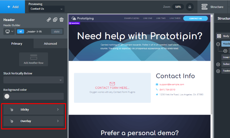The width and height of the screenshot is (230, 138).
Task: Click the link/copy selector icon for Header
Action: (49, 20)
